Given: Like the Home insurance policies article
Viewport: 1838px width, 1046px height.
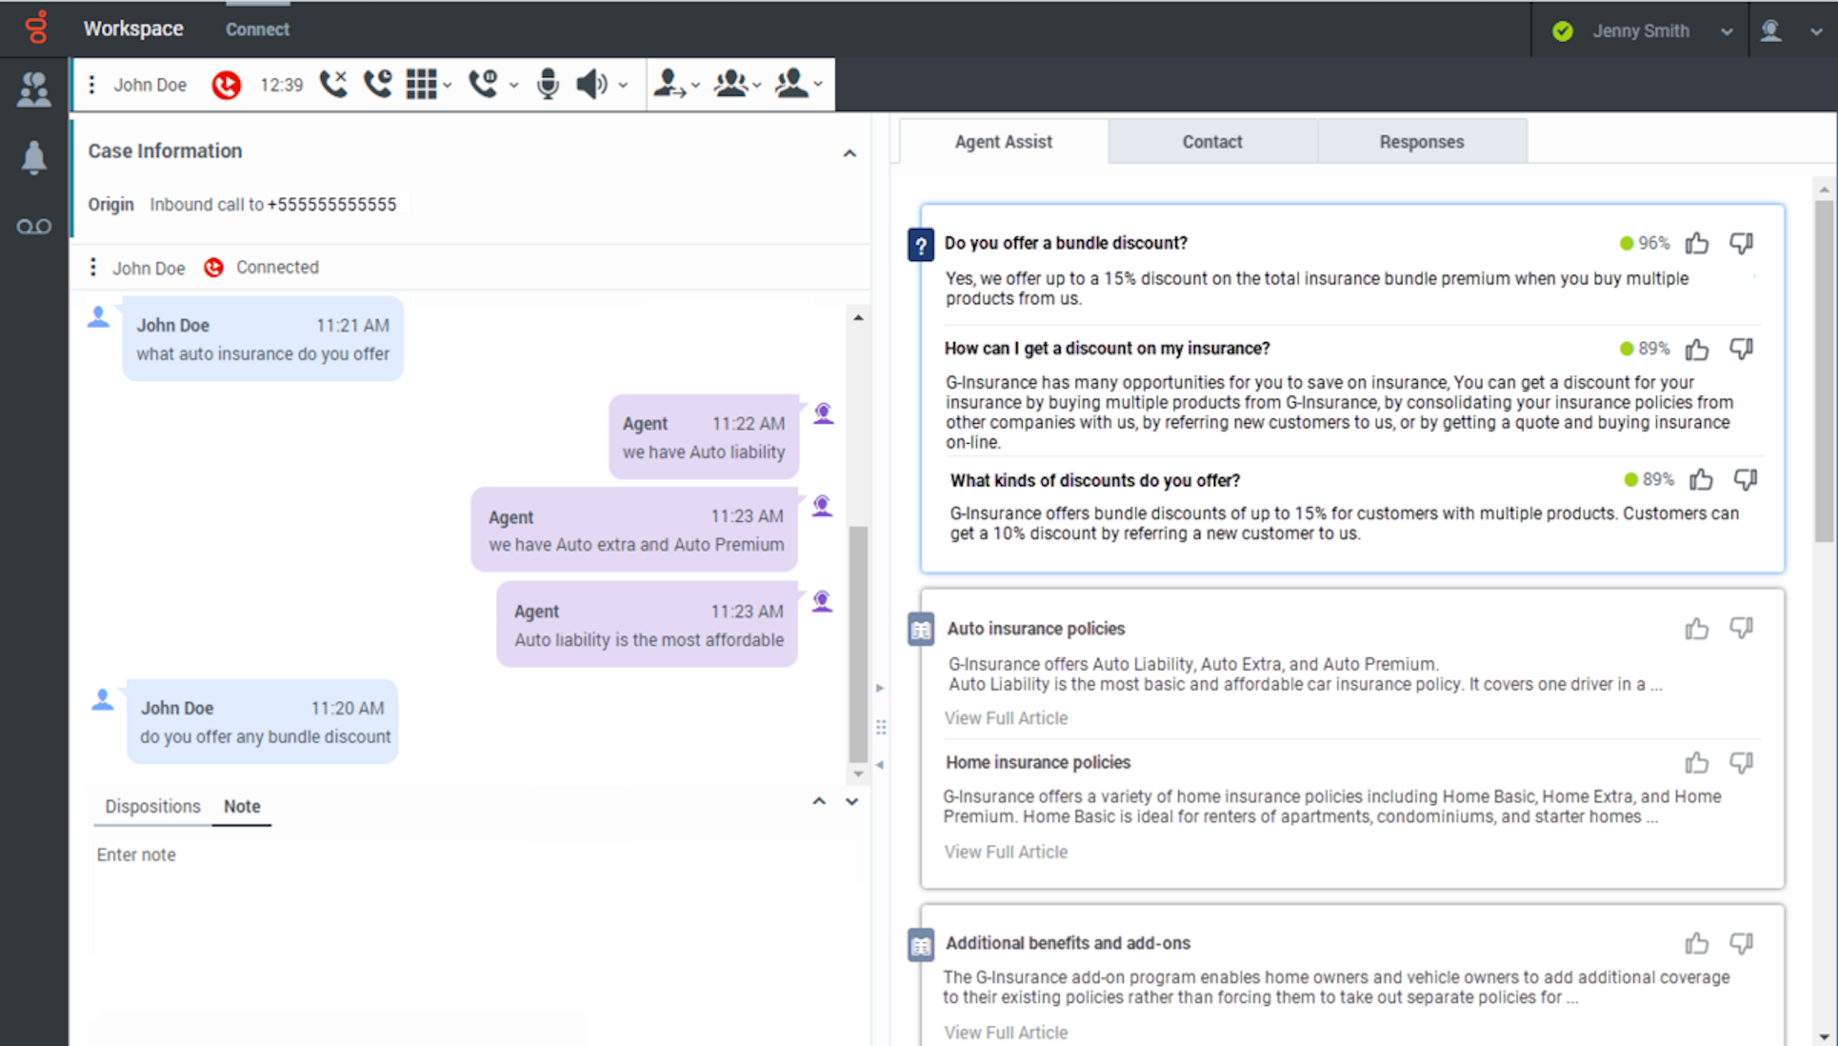Looking at the screenshot, I should (1696, 762).
